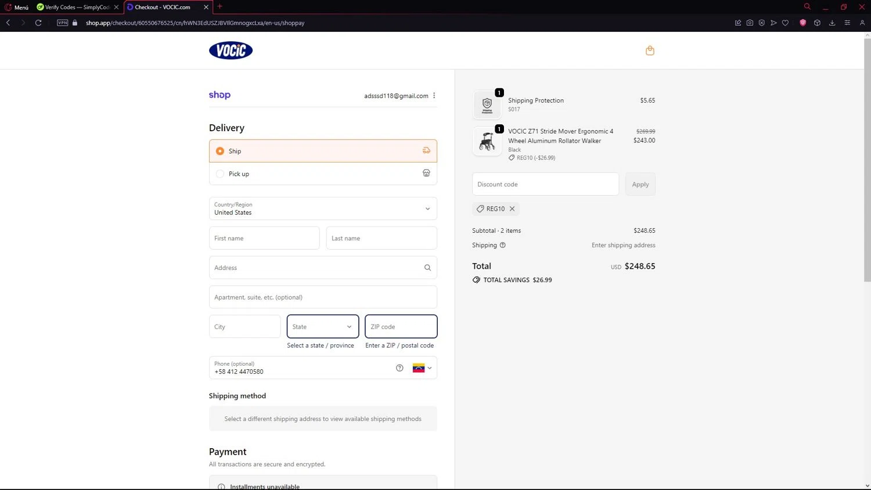
Task: Open account options next to email
Action: [434, 96]
